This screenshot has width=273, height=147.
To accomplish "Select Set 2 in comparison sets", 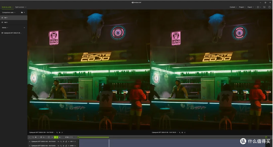I will tap(14, 22).
